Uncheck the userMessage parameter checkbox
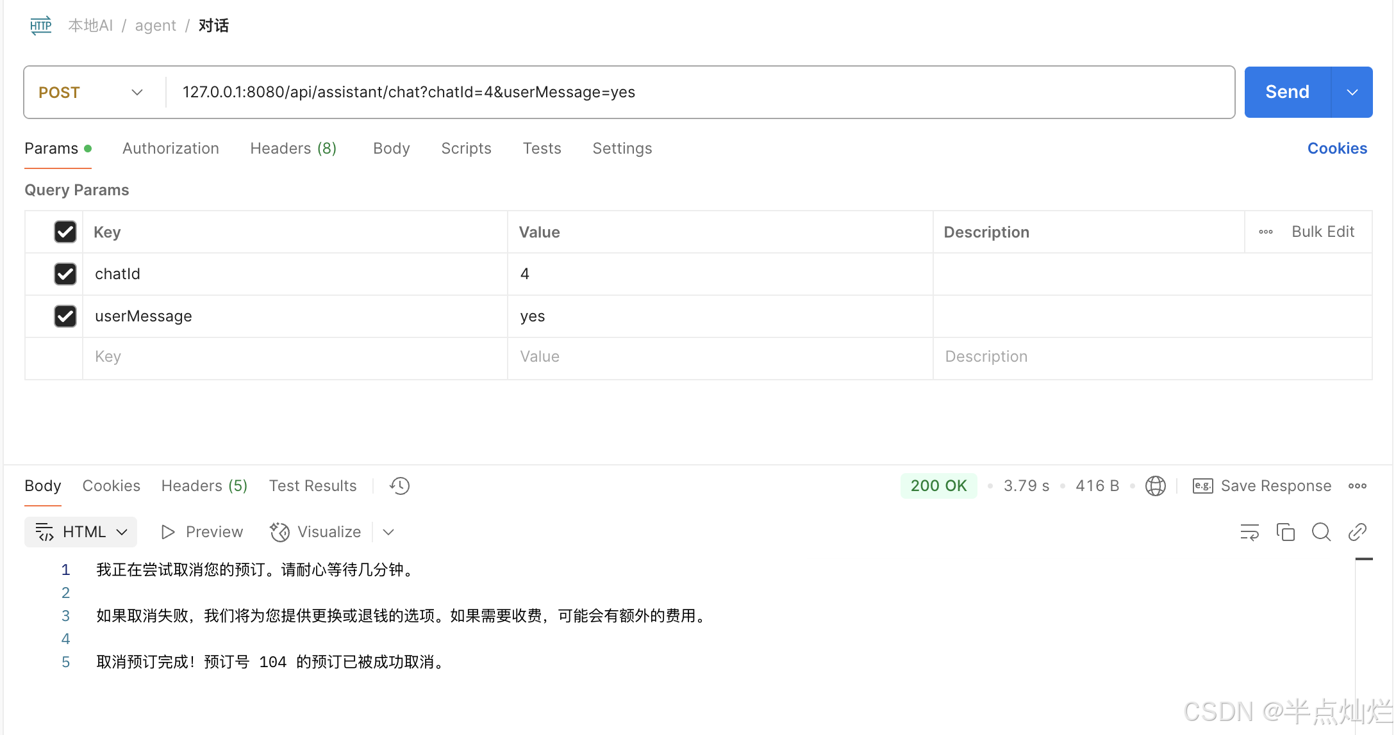1396x735 pixels. click(65, 316)
